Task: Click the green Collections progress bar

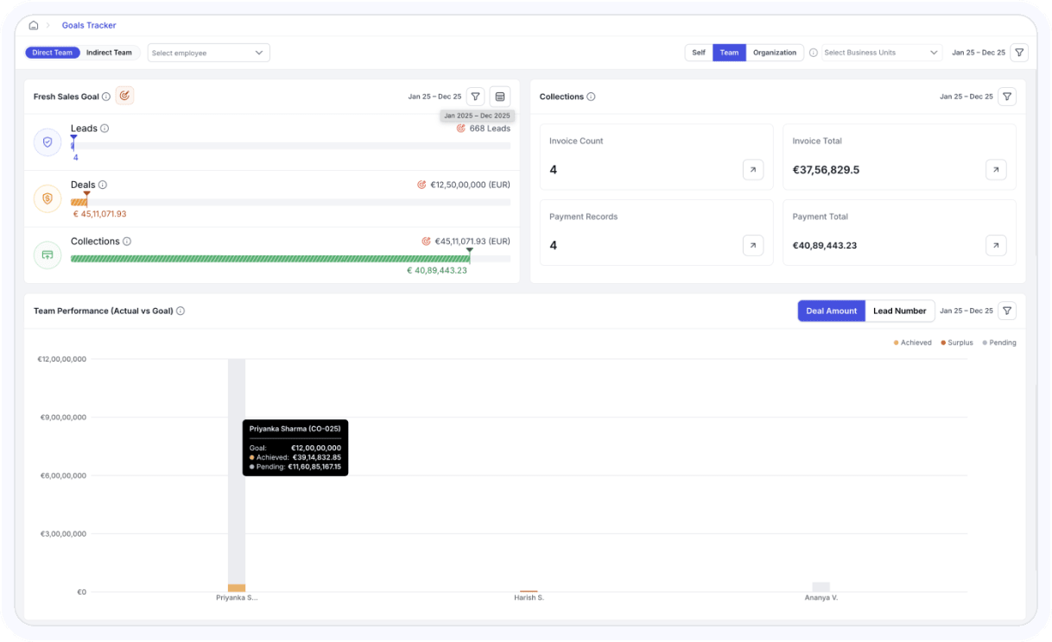Action: point(269,259)
